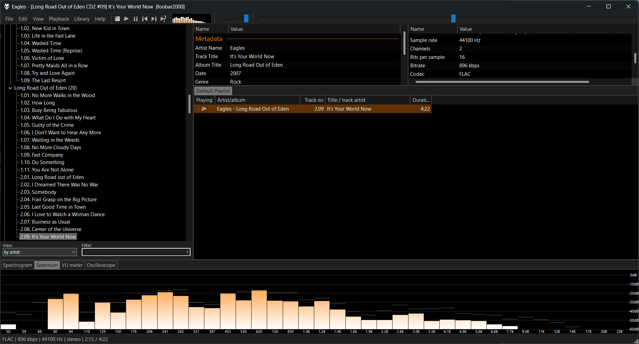This screenshot has width=639, height=344.
Task: Select '2.01. Long Road out of Eden'
Action: coord(52,177)
